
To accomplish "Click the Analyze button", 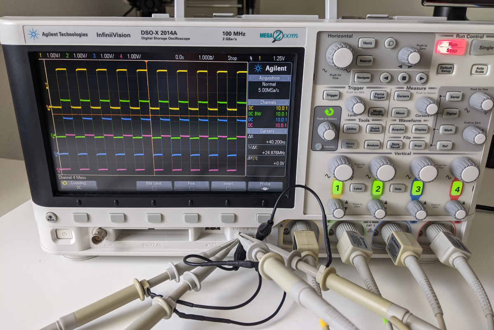I will click(372, 145).
